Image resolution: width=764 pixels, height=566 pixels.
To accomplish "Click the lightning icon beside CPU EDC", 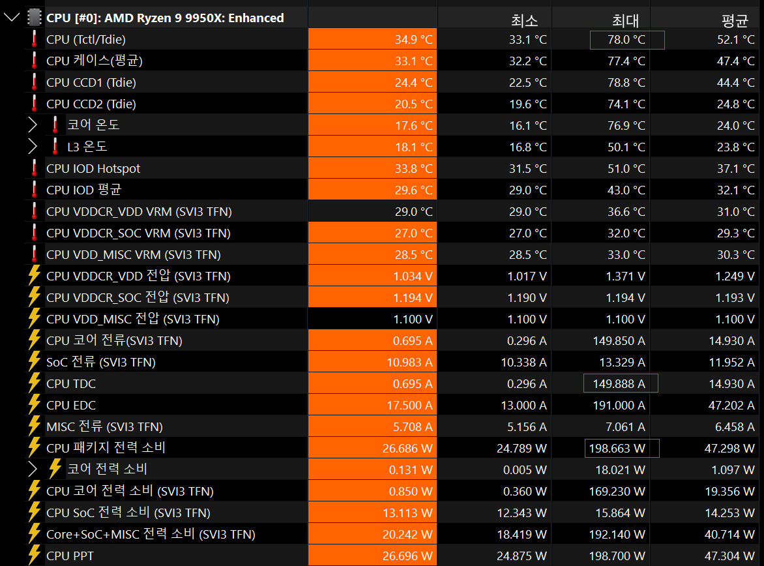I will [x=34, y=405].
